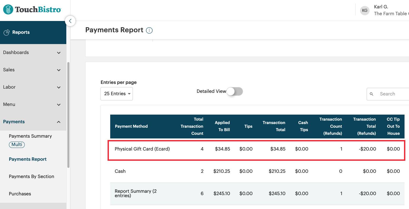Open the Payments By Section report
Screen dimensions: 409x209
point(31,176)
